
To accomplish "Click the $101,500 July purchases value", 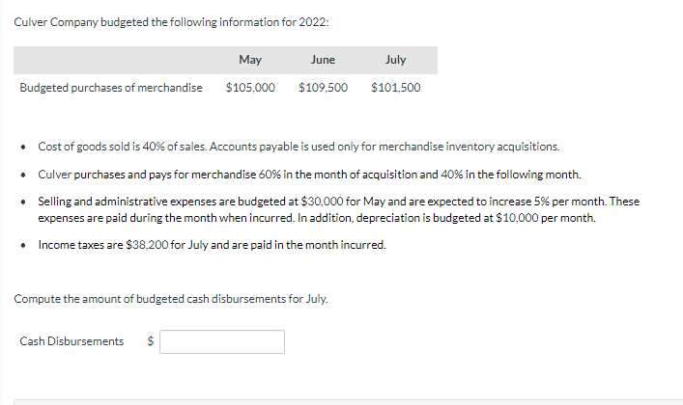I will click(396, 88).
